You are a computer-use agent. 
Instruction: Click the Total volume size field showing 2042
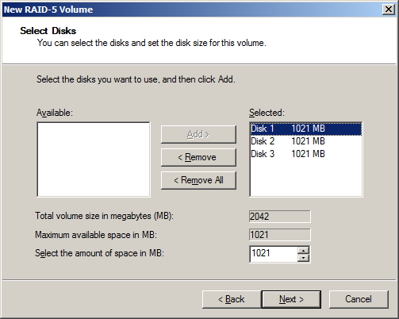point(279,217)
